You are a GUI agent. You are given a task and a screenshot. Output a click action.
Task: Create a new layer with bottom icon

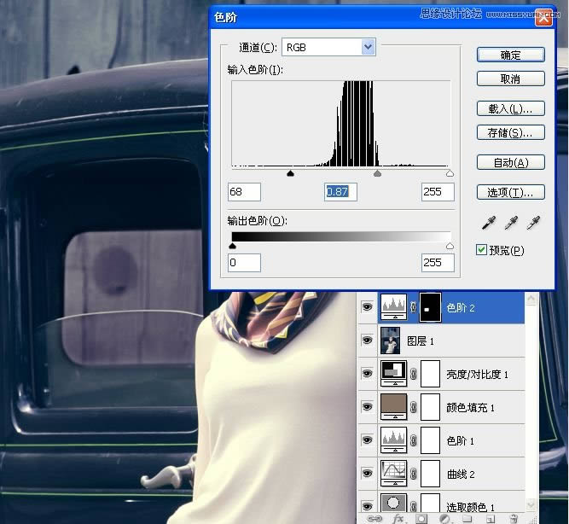click(490, 518)
